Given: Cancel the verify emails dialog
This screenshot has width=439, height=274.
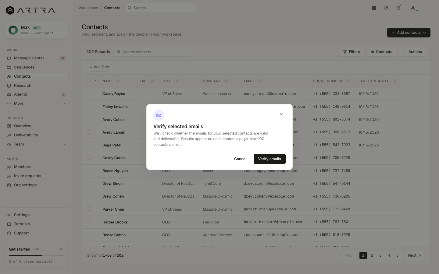Looking at the screenshot, I should tap(240, 159).
